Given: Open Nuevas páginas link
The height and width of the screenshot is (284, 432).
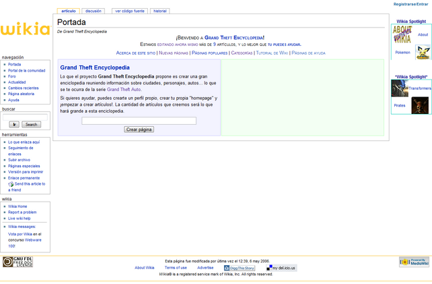Looking at the screenshot, I should [x=173, y=53].
